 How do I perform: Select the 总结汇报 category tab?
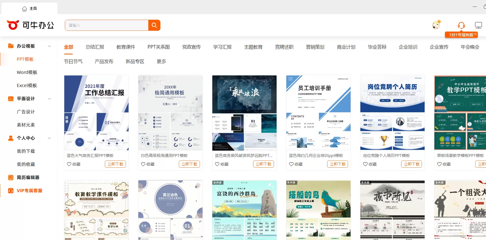tap(95, 47)
